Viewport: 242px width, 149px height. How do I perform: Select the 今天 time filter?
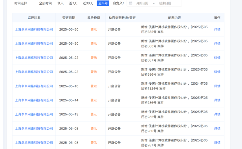coord(60,3)
